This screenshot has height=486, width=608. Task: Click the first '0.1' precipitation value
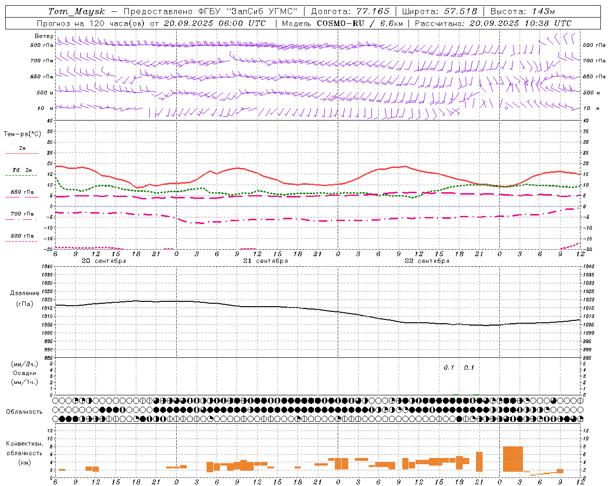point(449,368)
